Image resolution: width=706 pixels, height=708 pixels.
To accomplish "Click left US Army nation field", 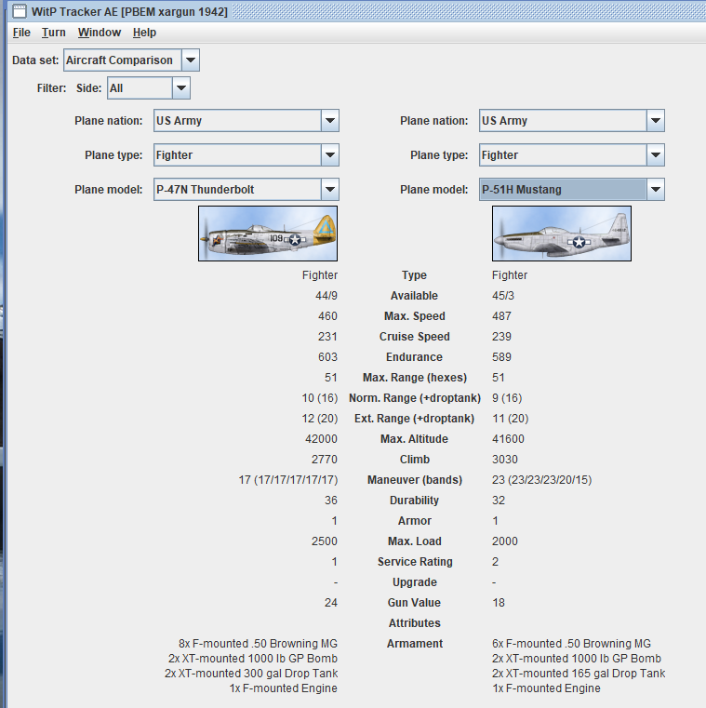I will point(238,121).
